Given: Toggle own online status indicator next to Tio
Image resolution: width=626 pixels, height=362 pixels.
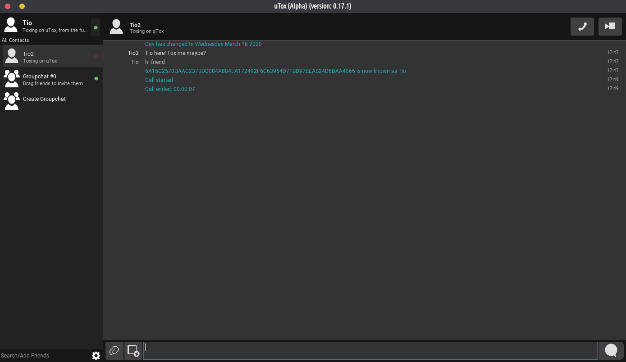Looking at the screenshot, I should point(96,27).
